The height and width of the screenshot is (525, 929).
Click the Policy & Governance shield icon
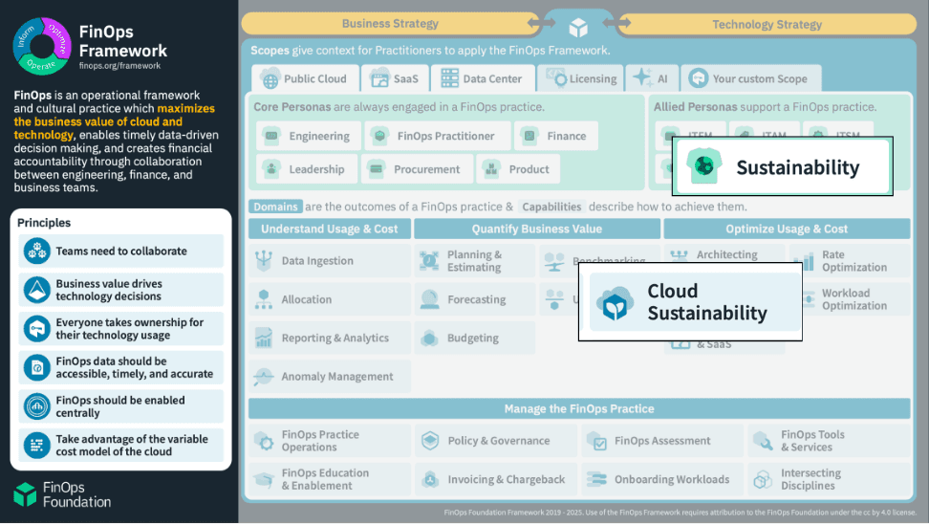430,440
